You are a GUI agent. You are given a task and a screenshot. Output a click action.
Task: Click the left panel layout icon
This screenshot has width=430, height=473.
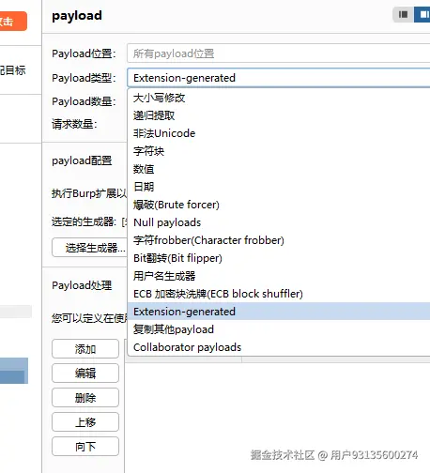click(x=403, y=15)
